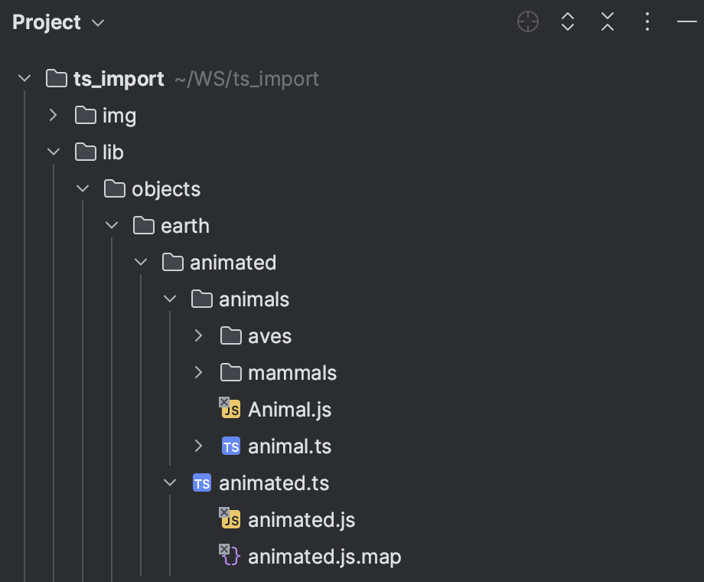Viewport: 704px width, 582px height.
Task: Click the Expand All icon in toolbar
Action: coord(567,21)
